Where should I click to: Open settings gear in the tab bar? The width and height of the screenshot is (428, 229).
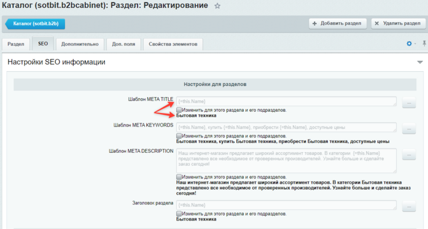[409, 44]
